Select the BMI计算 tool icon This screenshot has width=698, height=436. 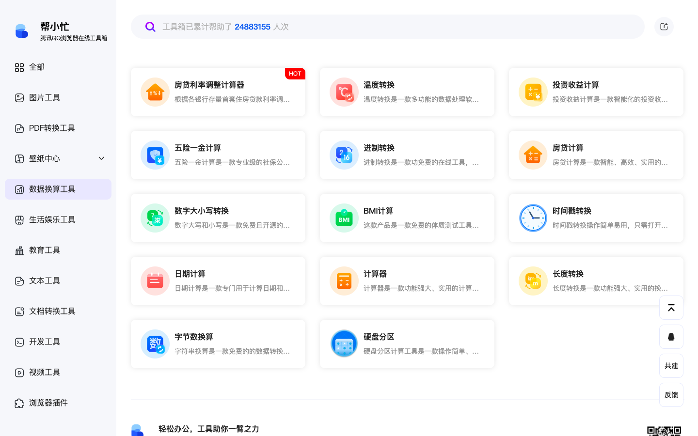(x=344, y=218)
